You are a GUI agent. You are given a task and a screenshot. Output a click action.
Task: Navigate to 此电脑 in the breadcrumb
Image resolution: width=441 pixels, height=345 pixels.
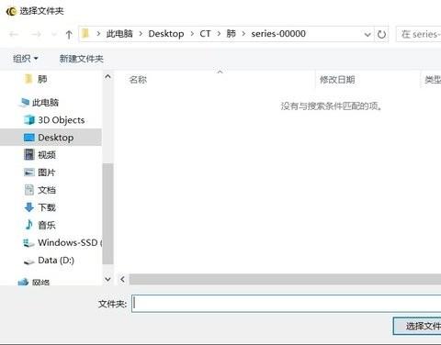coord(119,33)
